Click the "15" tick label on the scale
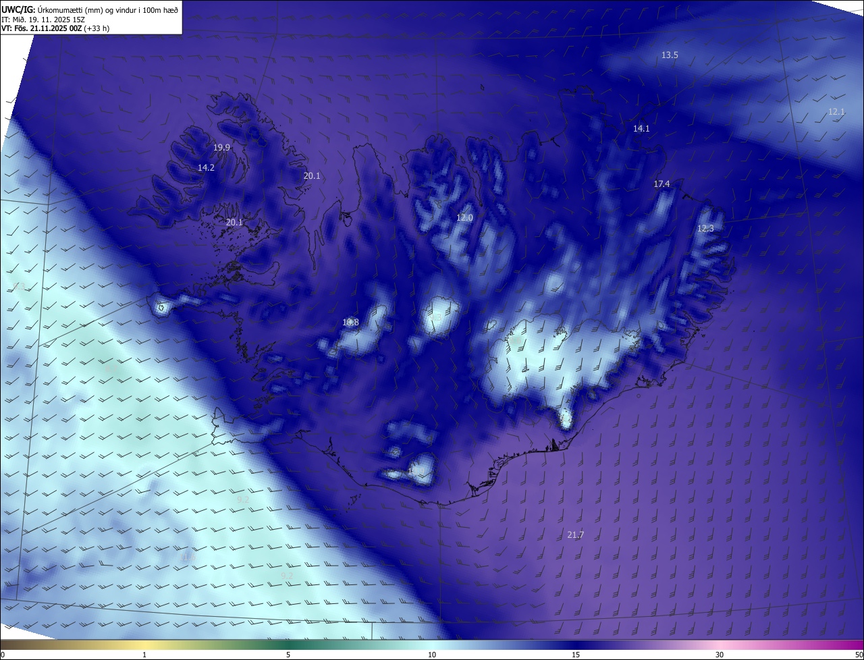Image resolution: width=864 pixels, height=660 pixels. 576,655
